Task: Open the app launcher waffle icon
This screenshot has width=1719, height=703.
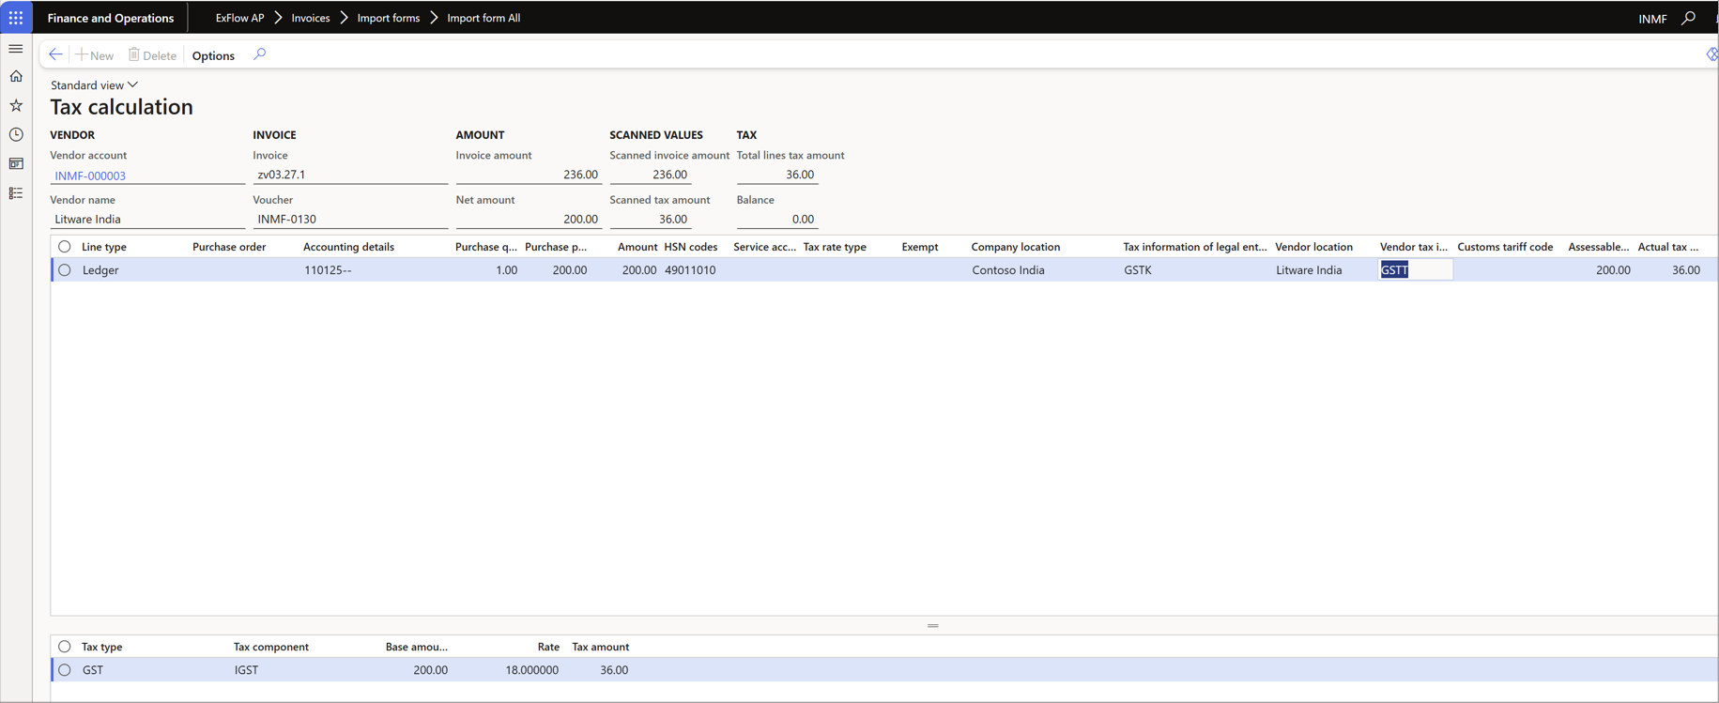Action: [x=16, y=18]
